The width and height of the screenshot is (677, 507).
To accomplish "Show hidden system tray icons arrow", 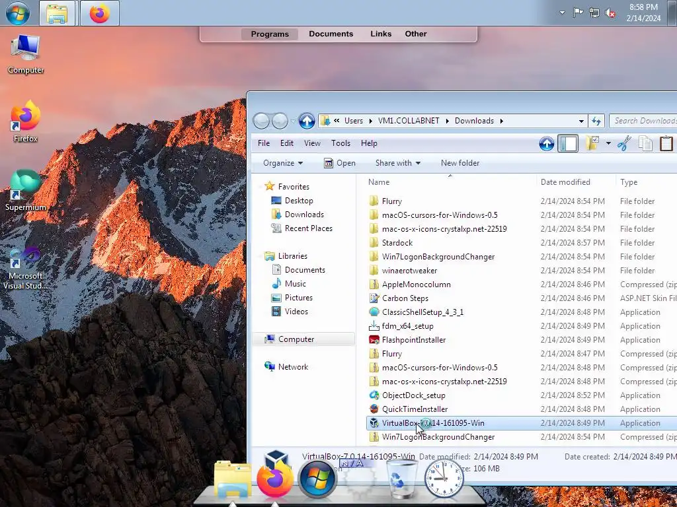I will point(562,13).
